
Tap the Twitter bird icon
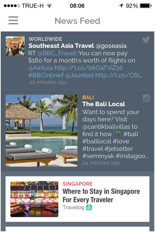pos(146,40)
